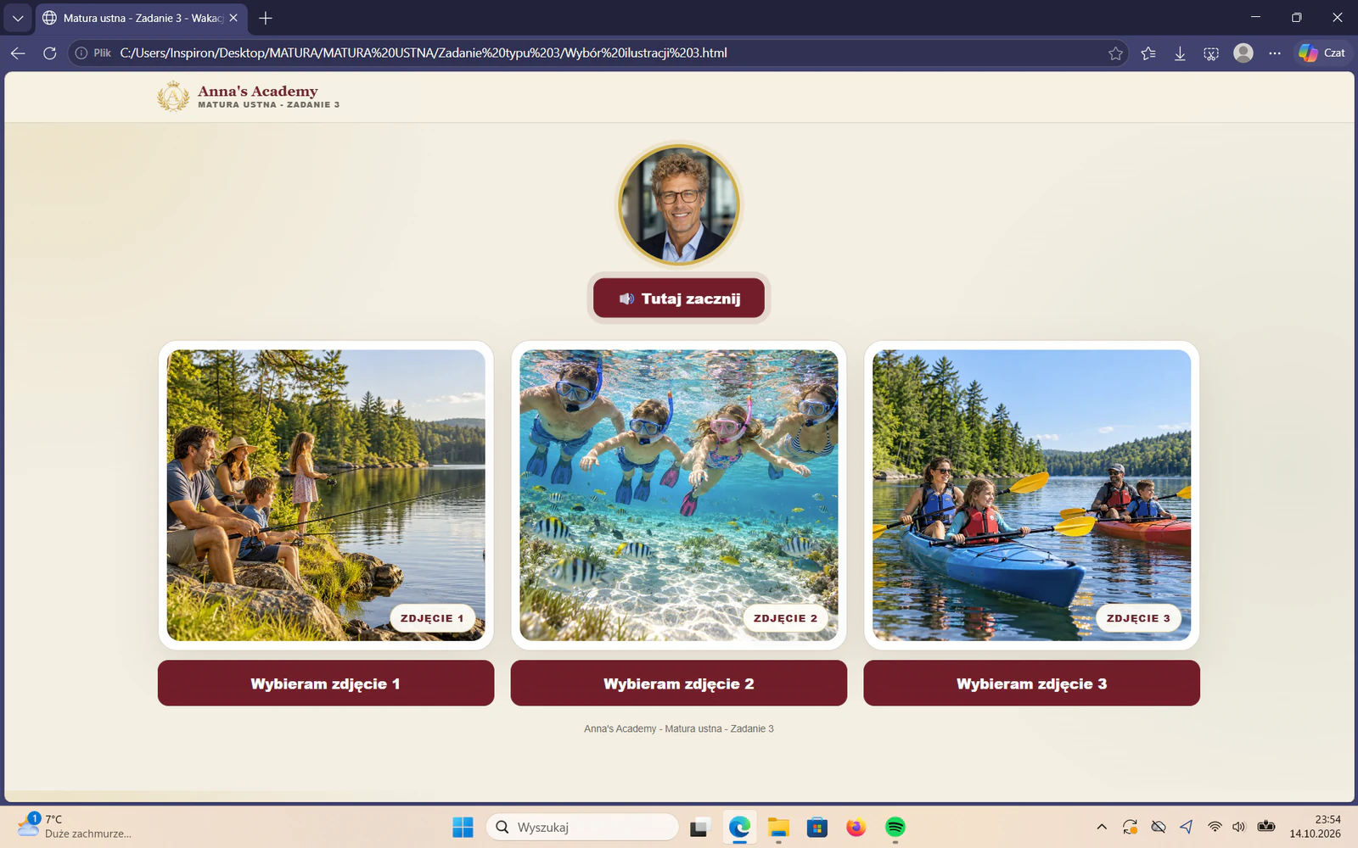Click the Plik site info icon

93,53
